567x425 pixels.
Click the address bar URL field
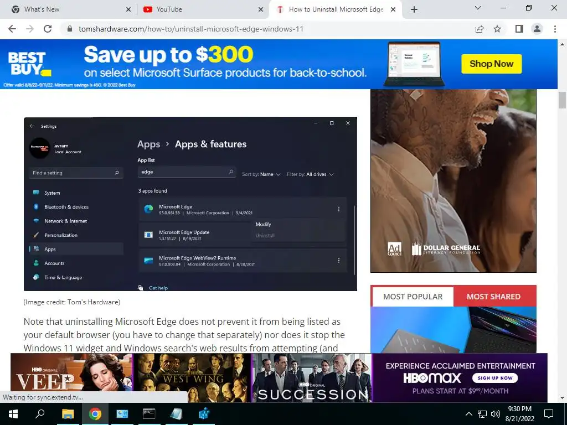pos(267,29)
